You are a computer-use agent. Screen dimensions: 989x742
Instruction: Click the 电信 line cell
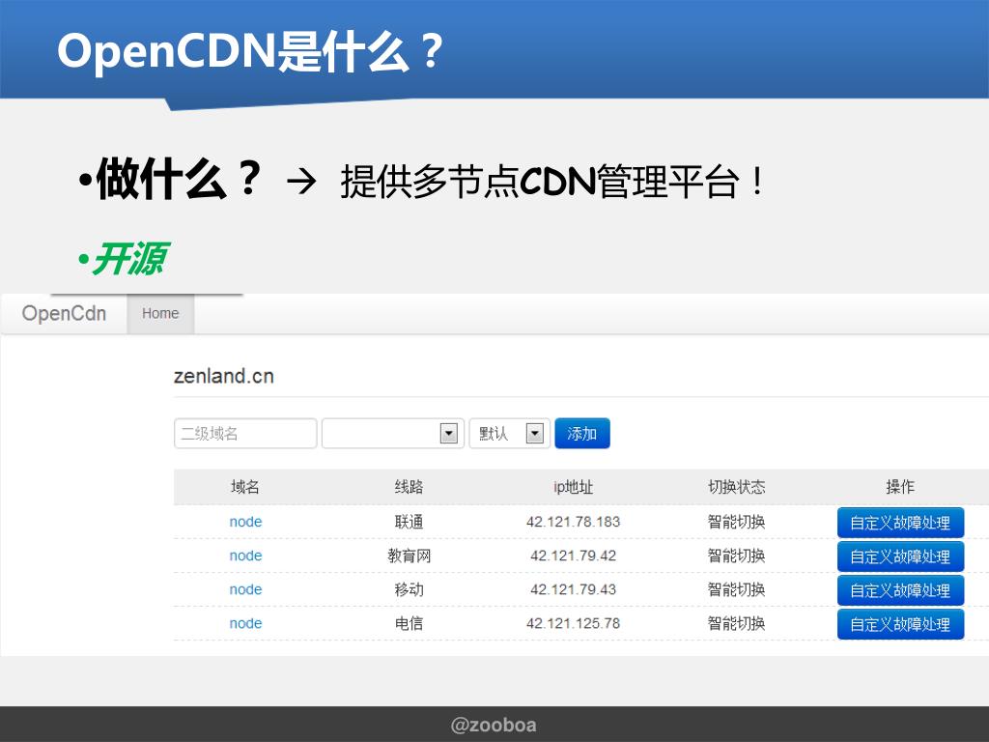point(409,623)
